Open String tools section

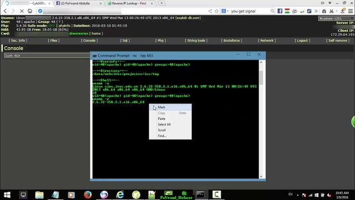[x=196, y=41]
